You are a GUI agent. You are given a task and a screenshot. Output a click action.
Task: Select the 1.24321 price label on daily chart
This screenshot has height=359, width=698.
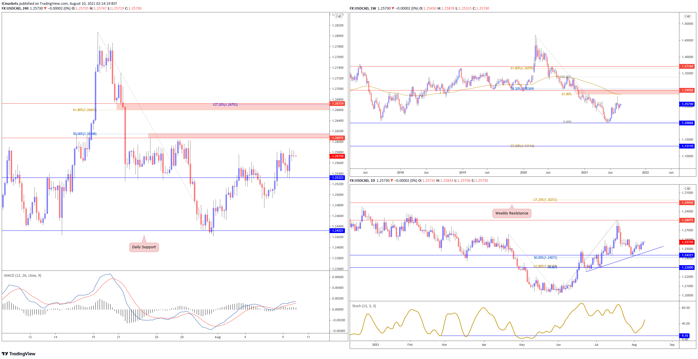[687, 255]
